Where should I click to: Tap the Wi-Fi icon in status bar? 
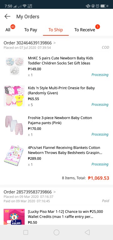pos(24,6)
